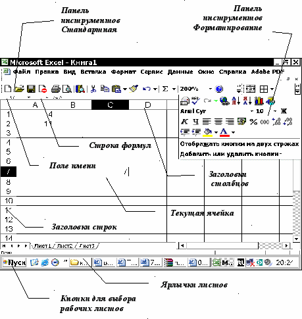
Task: Activate the Format Painter brush icon
Action: click(134, 89)
